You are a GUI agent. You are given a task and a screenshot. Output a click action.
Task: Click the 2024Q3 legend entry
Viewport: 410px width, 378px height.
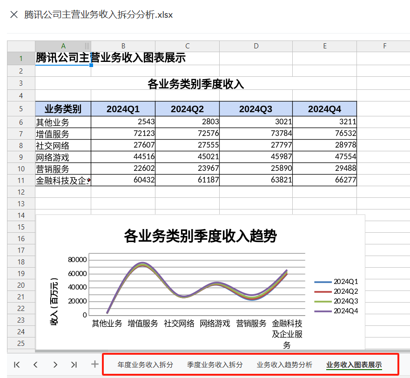[336, 301]
